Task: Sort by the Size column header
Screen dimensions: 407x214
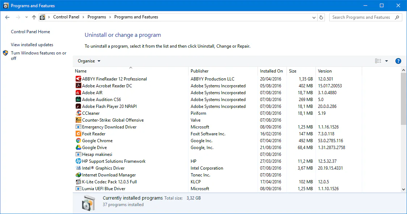Action: [x=301, y=71]
